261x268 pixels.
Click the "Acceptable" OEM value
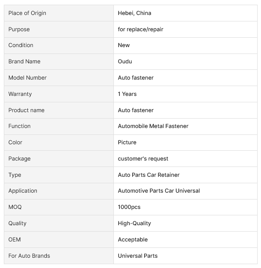pos(133,239)
